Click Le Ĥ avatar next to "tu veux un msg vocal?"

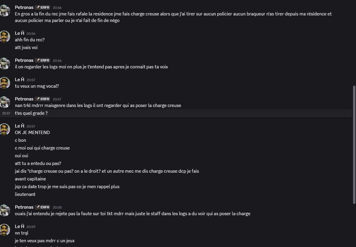(x=5, y=83)
